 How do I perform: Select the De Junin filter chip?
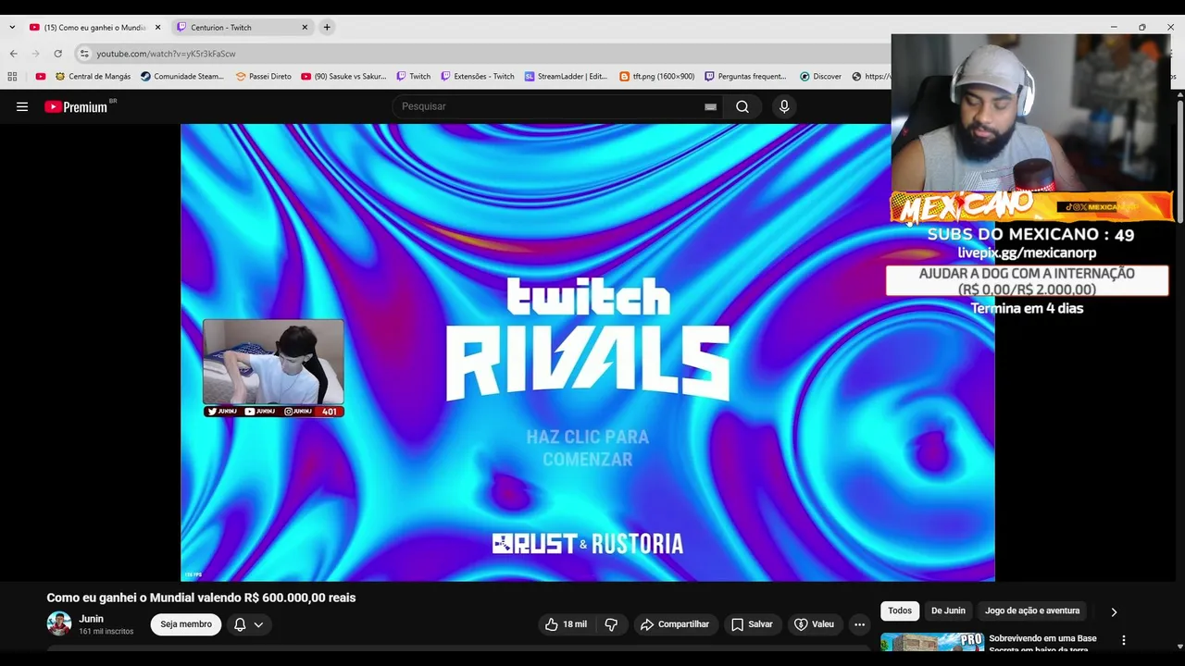pos(948,610)
